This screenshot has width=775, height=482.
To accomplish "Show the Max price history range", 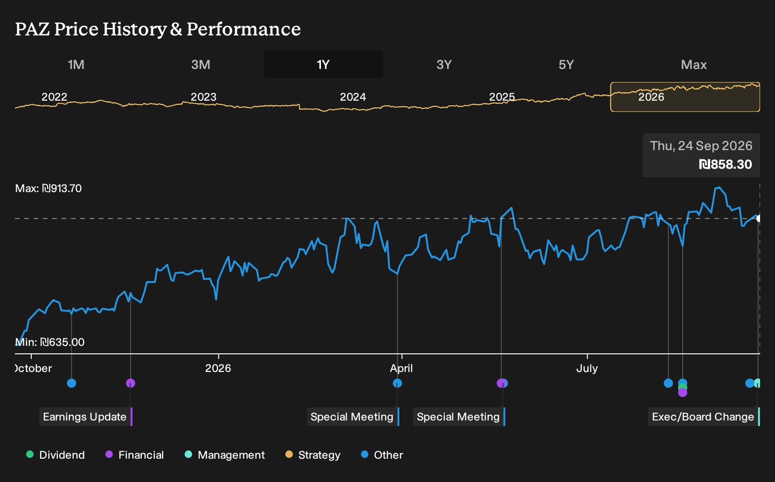I will click(x=694, y=64).
